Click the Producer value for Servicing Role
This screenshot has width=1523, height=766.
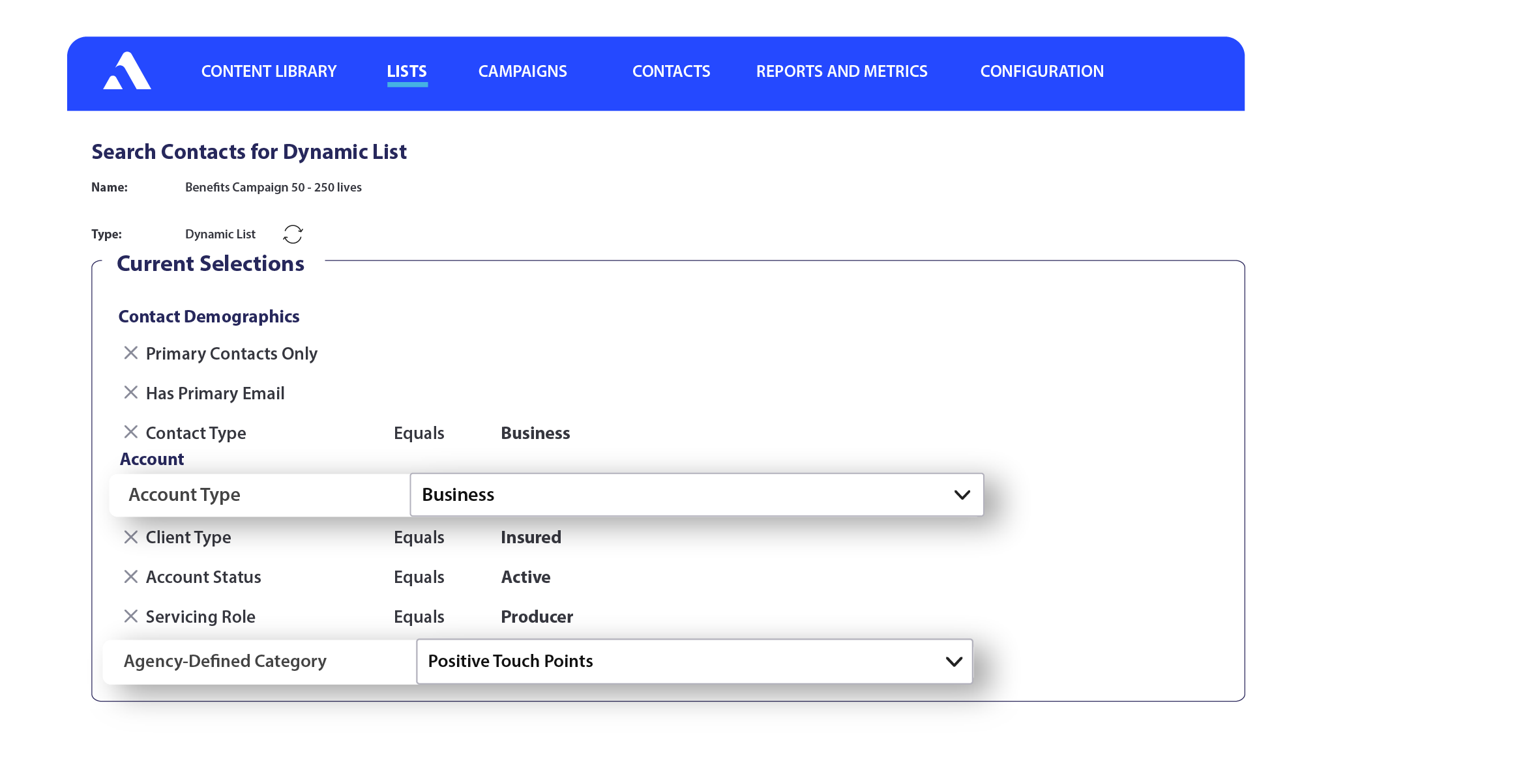(x=537, y=617)
